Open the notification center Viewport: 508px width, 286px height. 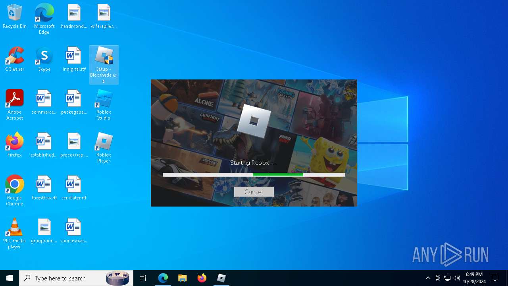[x=495, y=278]
